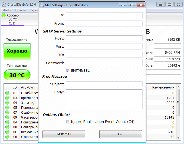Enable Ignore Reallocation Event Count (C4)
Image resolution: width=184 pixels, height=144 pixels.
pos(68,122)
